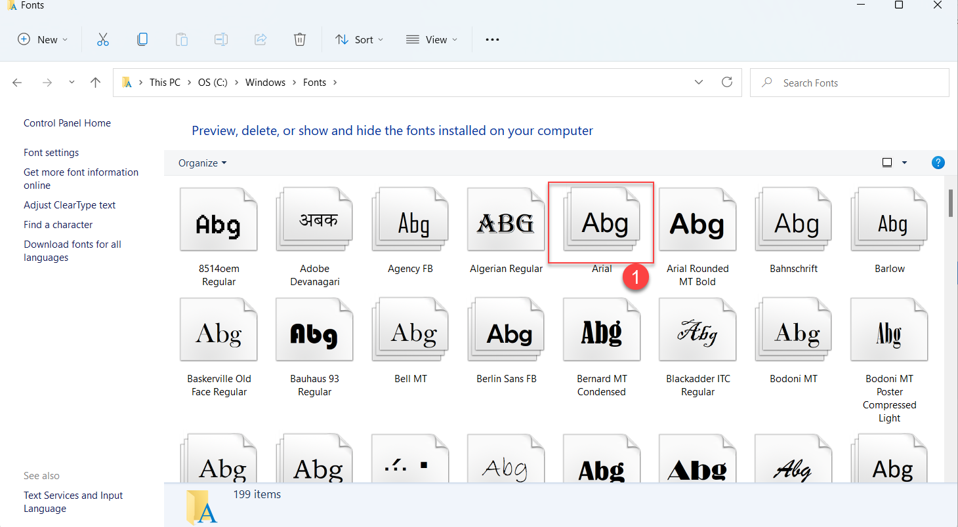Click the Refresh icon in address bar

726,83
